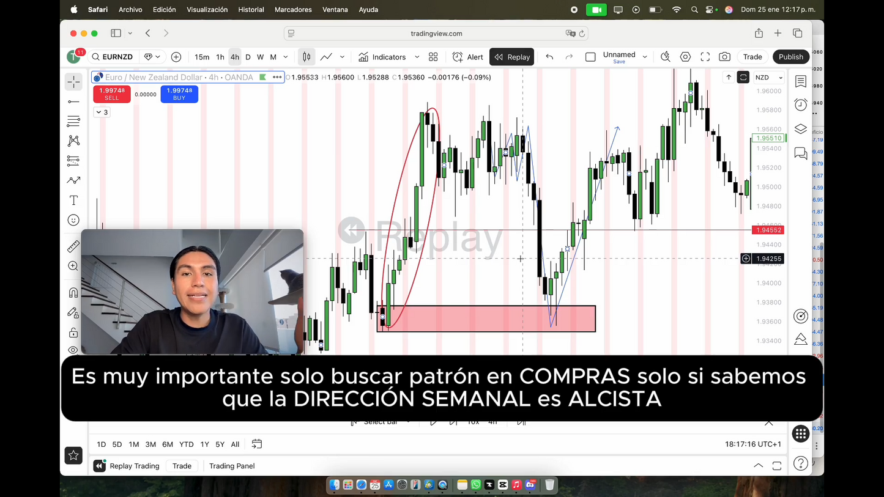The height and width of the screenshot is (497, 884).
Task: Click the Publish button
Action: tap(791, 56)
